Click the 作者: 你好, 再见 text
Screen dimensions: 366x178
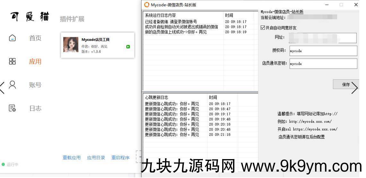94,47
